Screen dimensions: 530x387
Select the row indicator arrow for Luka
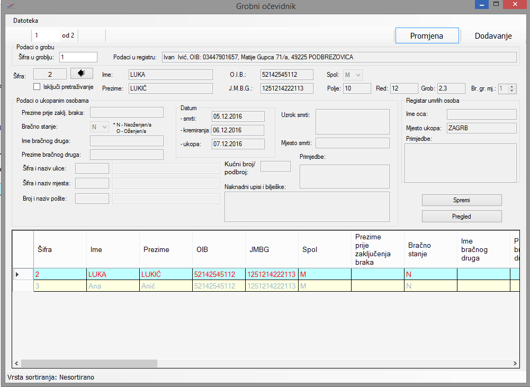[x=17, y=274]
